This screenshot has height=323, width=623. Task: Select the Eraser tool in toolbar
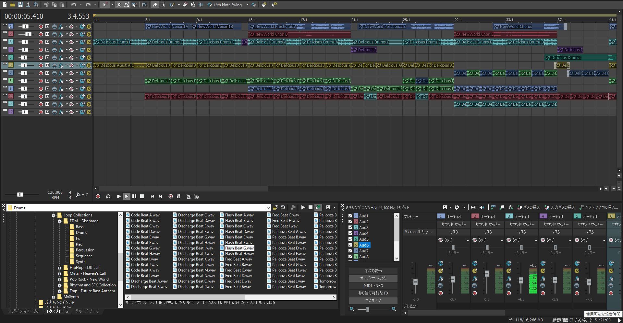[185, 5]
